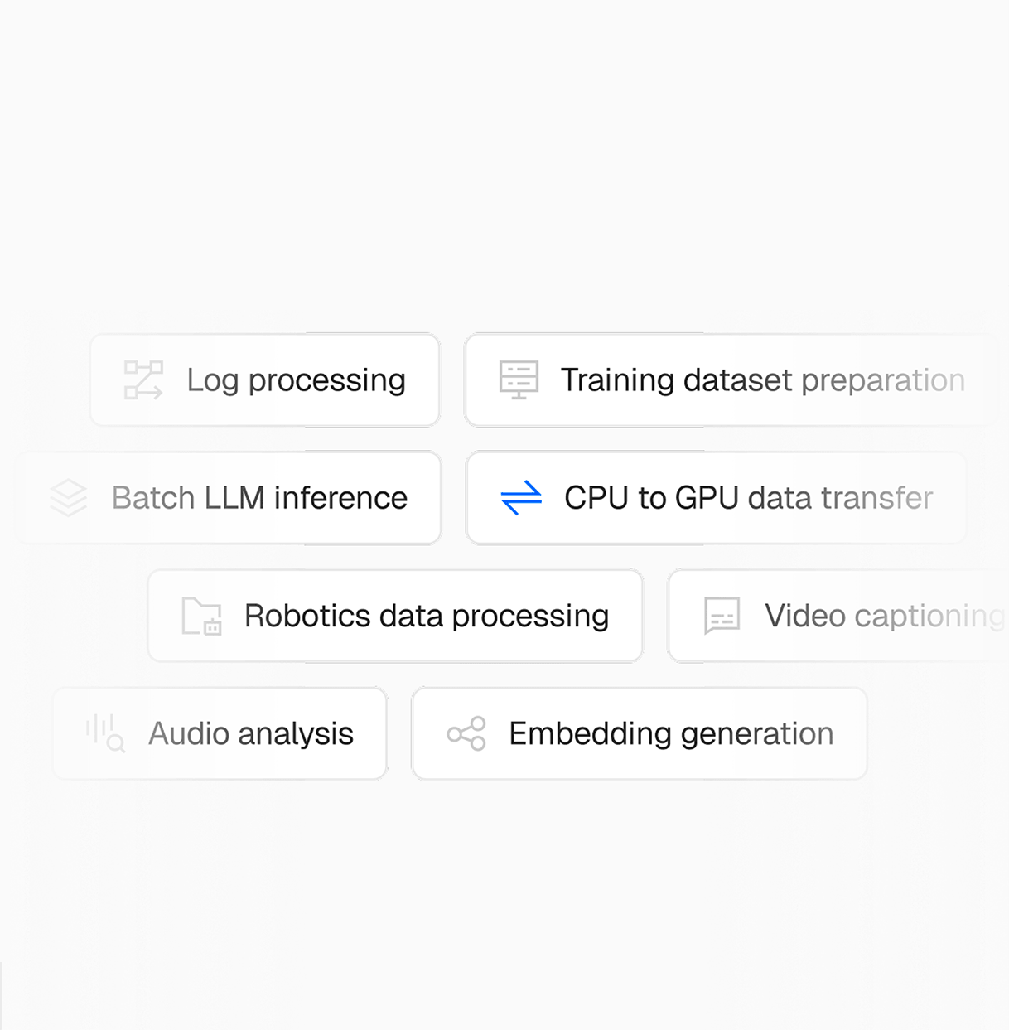Viewport: 1009px width, 1030px height.
Task: Click the Training dataset preparation monitor icon
Action: (519, 380)
